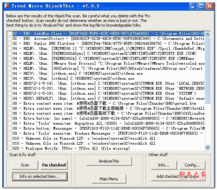The height and width of the screenshot is (190, 217).
Task: Select the GetAll context menu item row
Action: coord(108,108)
